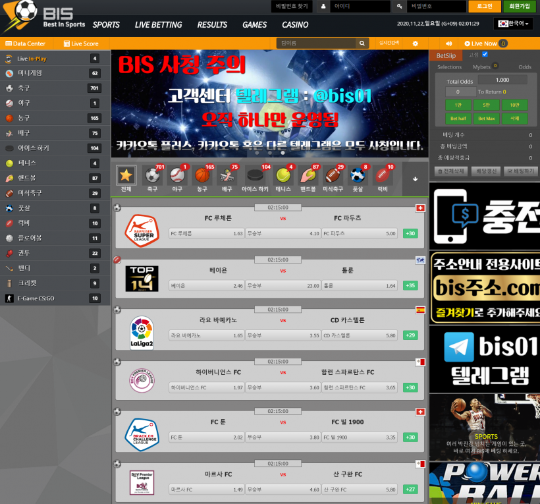Select the American football icon filter
This screenshot has width=540, height=504.
(x=333, y=175)
